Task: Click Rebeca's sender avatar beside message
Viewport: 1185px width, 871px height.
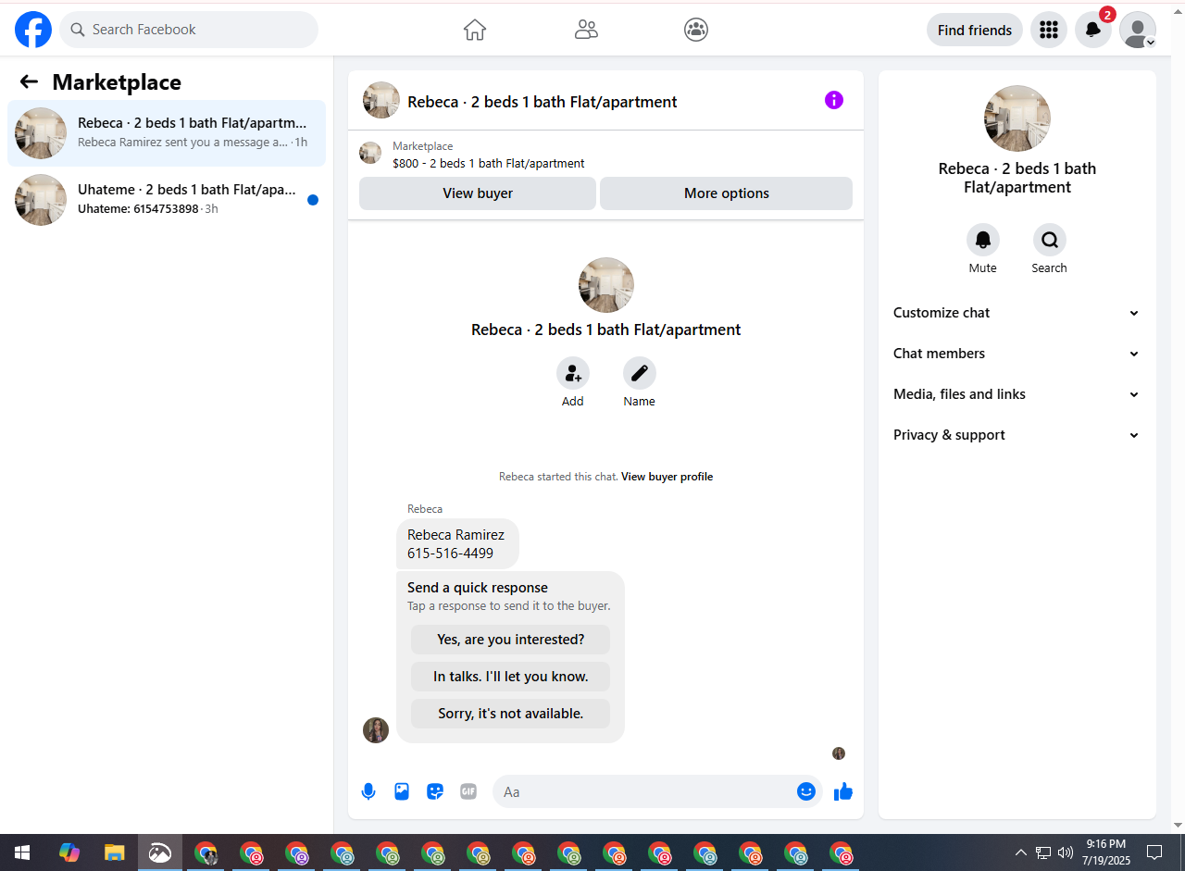Action: pyautogui.click(x=376, y=730)
